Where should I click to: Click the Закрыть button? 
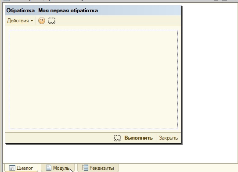pos(168,138)
